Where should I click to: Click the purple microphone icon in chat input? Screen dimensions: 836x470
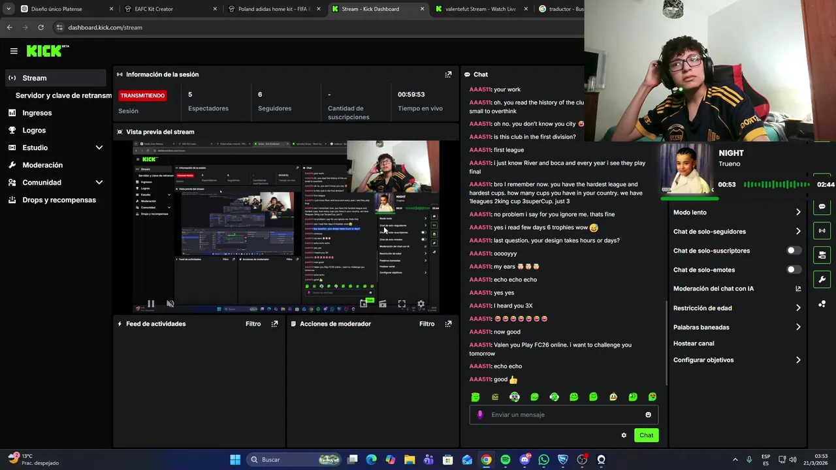(480, 415)
